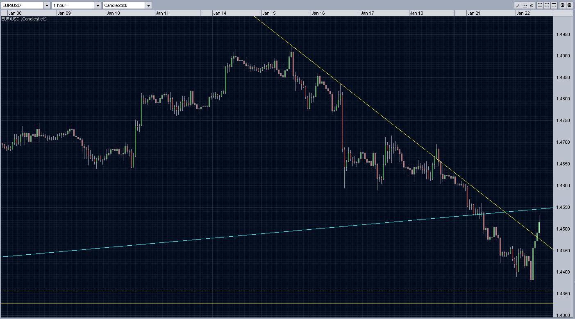The height and width of the screenshot is (319, 575).
Task: Click the 1.4600 price axis label
Action: click(x=563, y=186)
